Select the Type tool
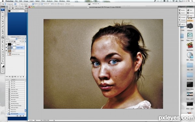The height and width of the screenshot is (122, 195). click(3, 47)
